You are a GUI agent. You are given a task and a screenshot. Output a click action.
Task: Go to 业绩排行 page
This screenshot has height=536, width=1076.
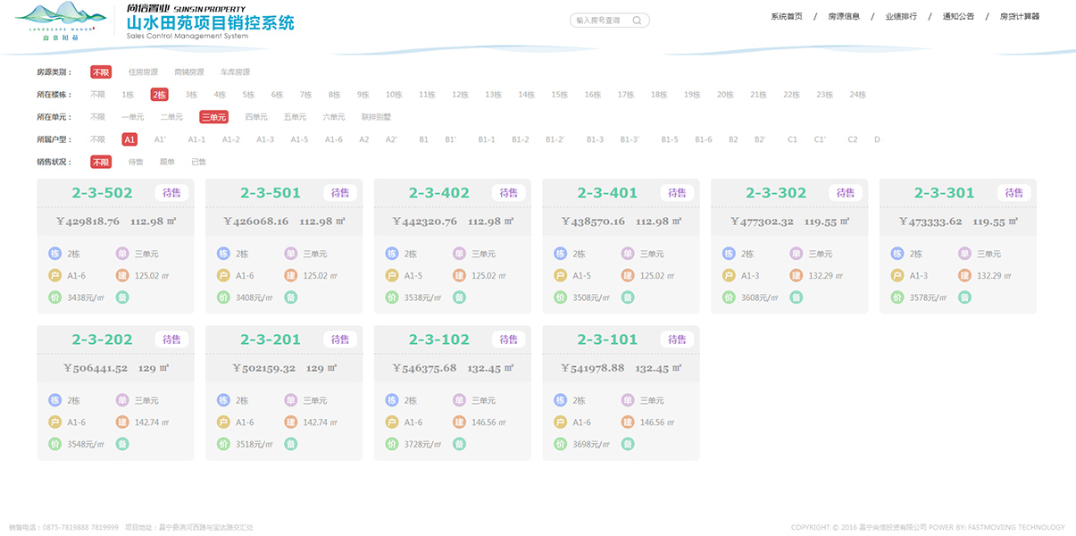tap(901, 16)
